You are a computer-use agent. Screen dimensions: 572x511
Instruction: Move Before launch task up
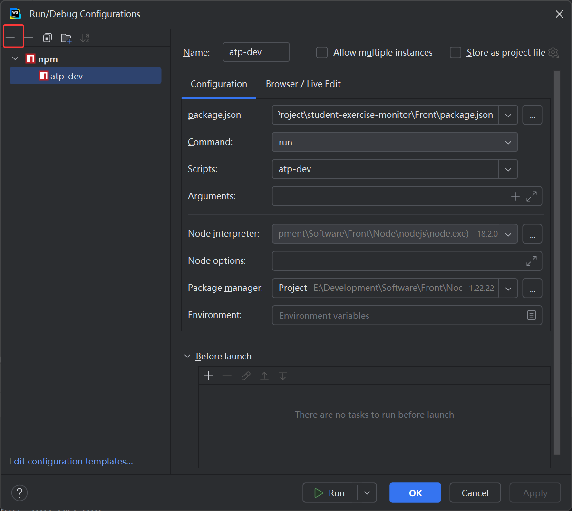(264, 376)
